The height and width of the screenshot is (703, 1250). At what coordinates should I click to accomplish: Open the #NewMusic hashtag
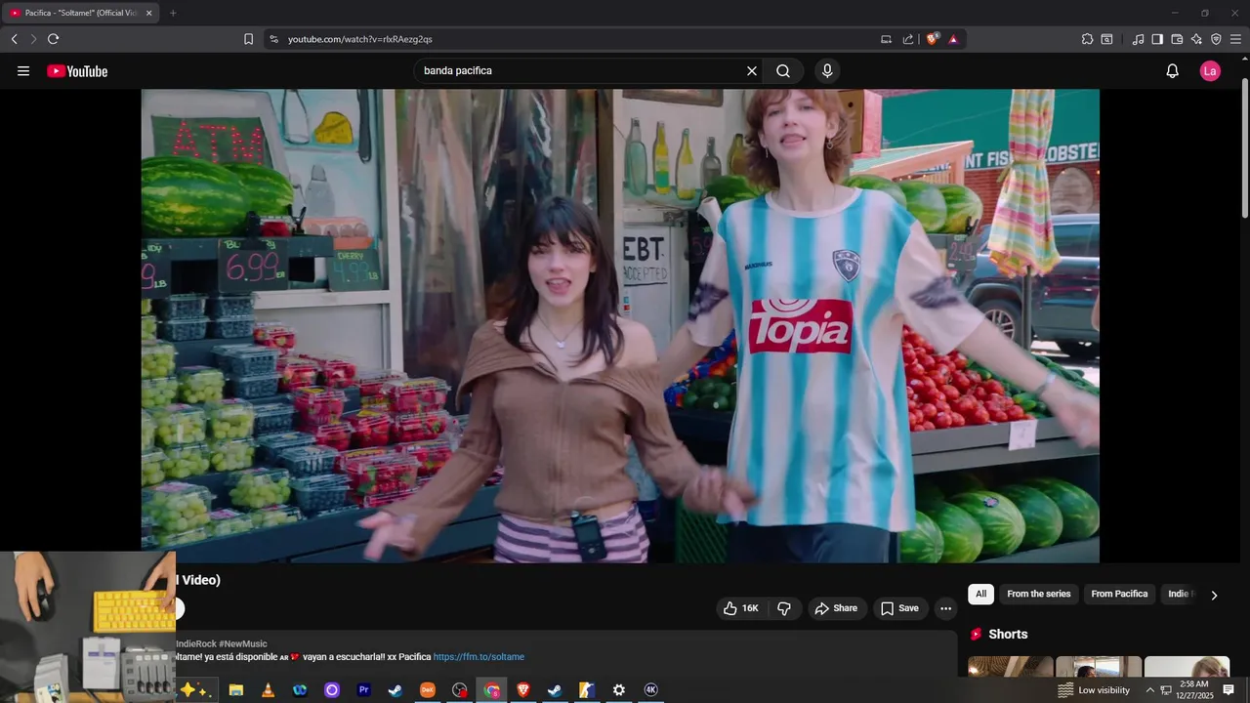(243, 644)
